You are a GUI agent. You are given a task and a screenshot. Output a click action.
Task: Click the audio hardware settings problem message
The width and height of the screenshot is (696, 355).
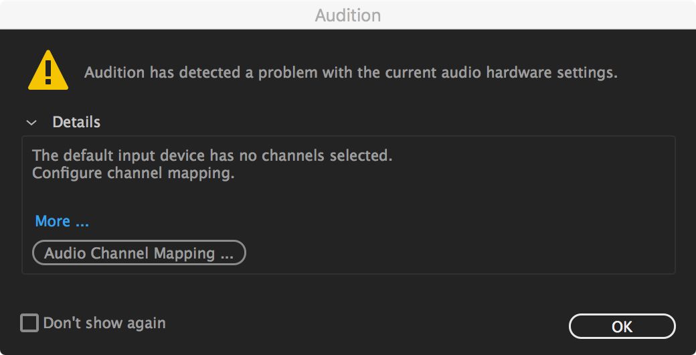coord(351,72)
